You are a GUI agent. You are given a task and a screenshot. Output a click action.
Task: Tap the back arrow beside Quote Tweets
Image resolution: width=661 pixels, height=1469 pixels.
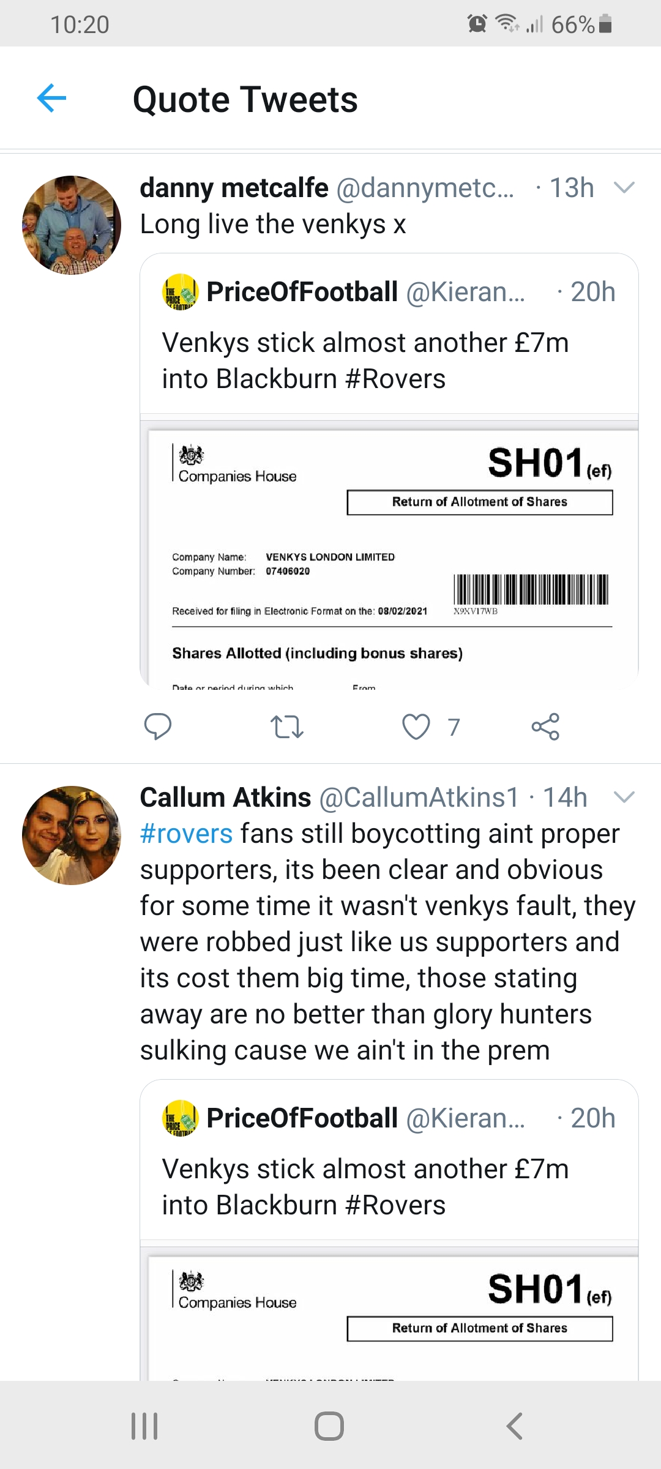(51, 98)
